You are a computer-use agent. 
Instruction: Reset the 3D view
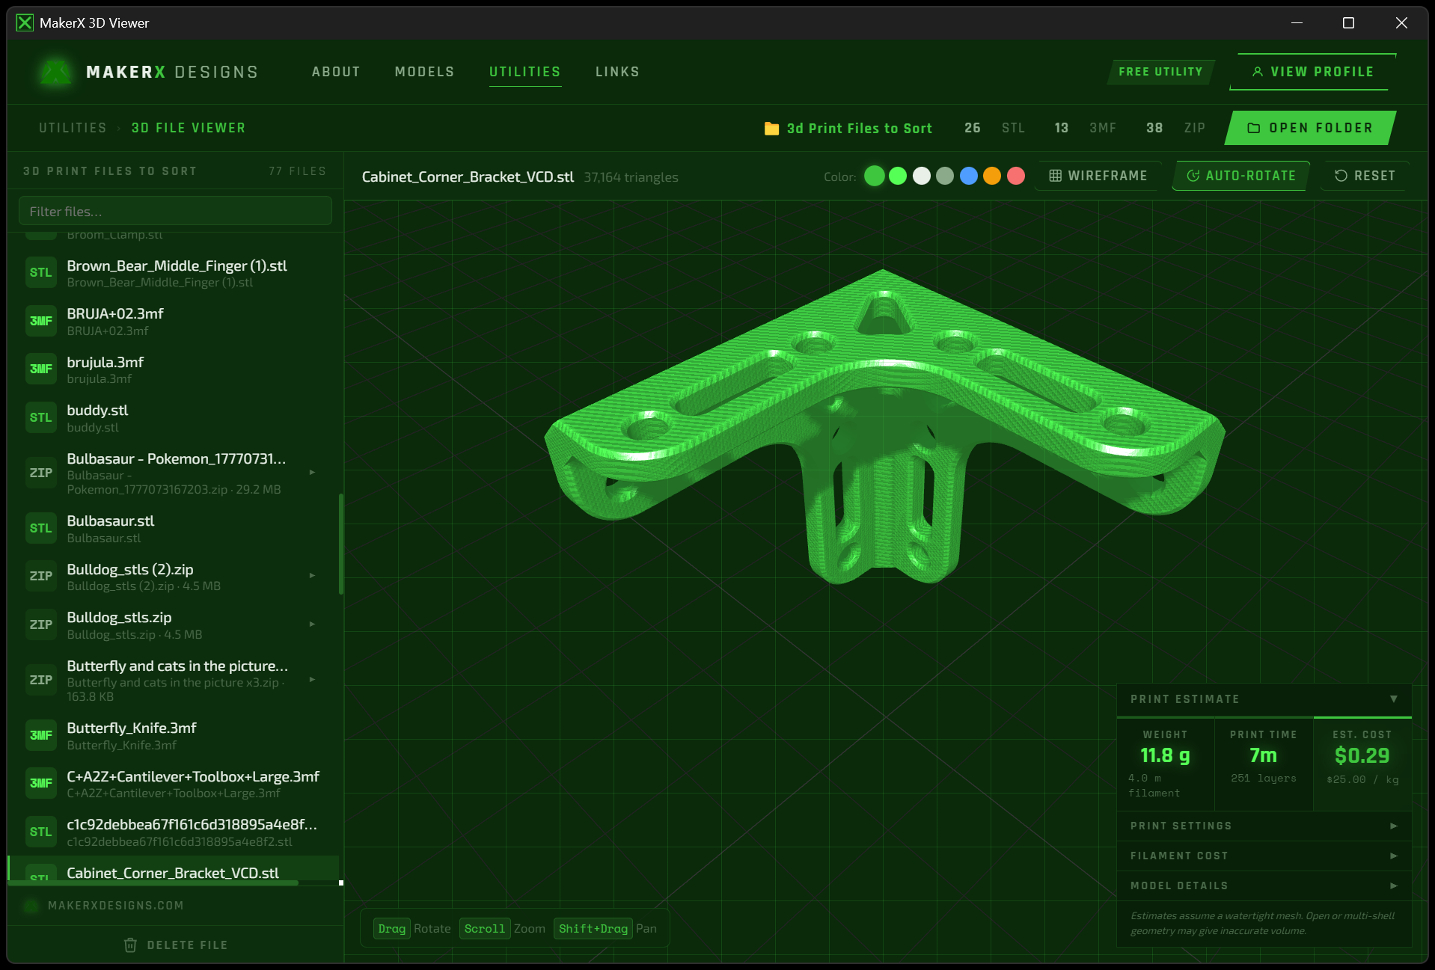1365,176
